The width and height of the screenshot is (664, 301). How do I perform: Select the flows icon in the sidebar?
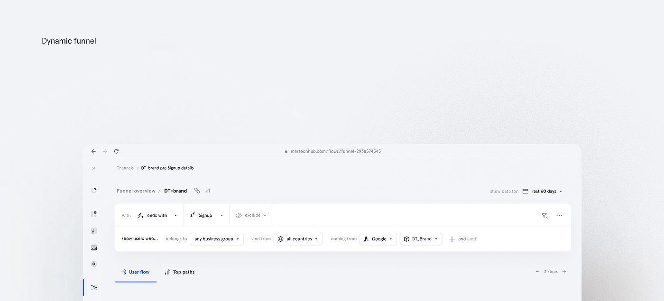[x=94, y=287]
